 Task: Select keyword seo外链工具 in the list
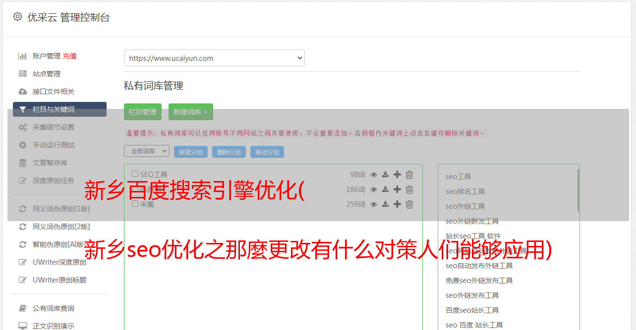tap(465, 206)
